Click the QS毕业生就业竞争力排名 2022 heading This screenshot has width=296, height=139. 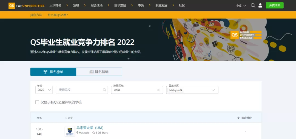pos(82,43)
